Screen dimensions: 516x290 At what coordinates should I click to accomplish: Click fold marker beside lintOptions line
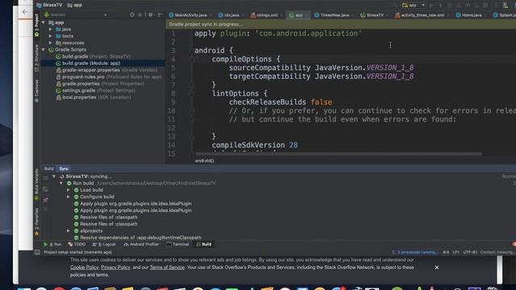tap(191, 93)
